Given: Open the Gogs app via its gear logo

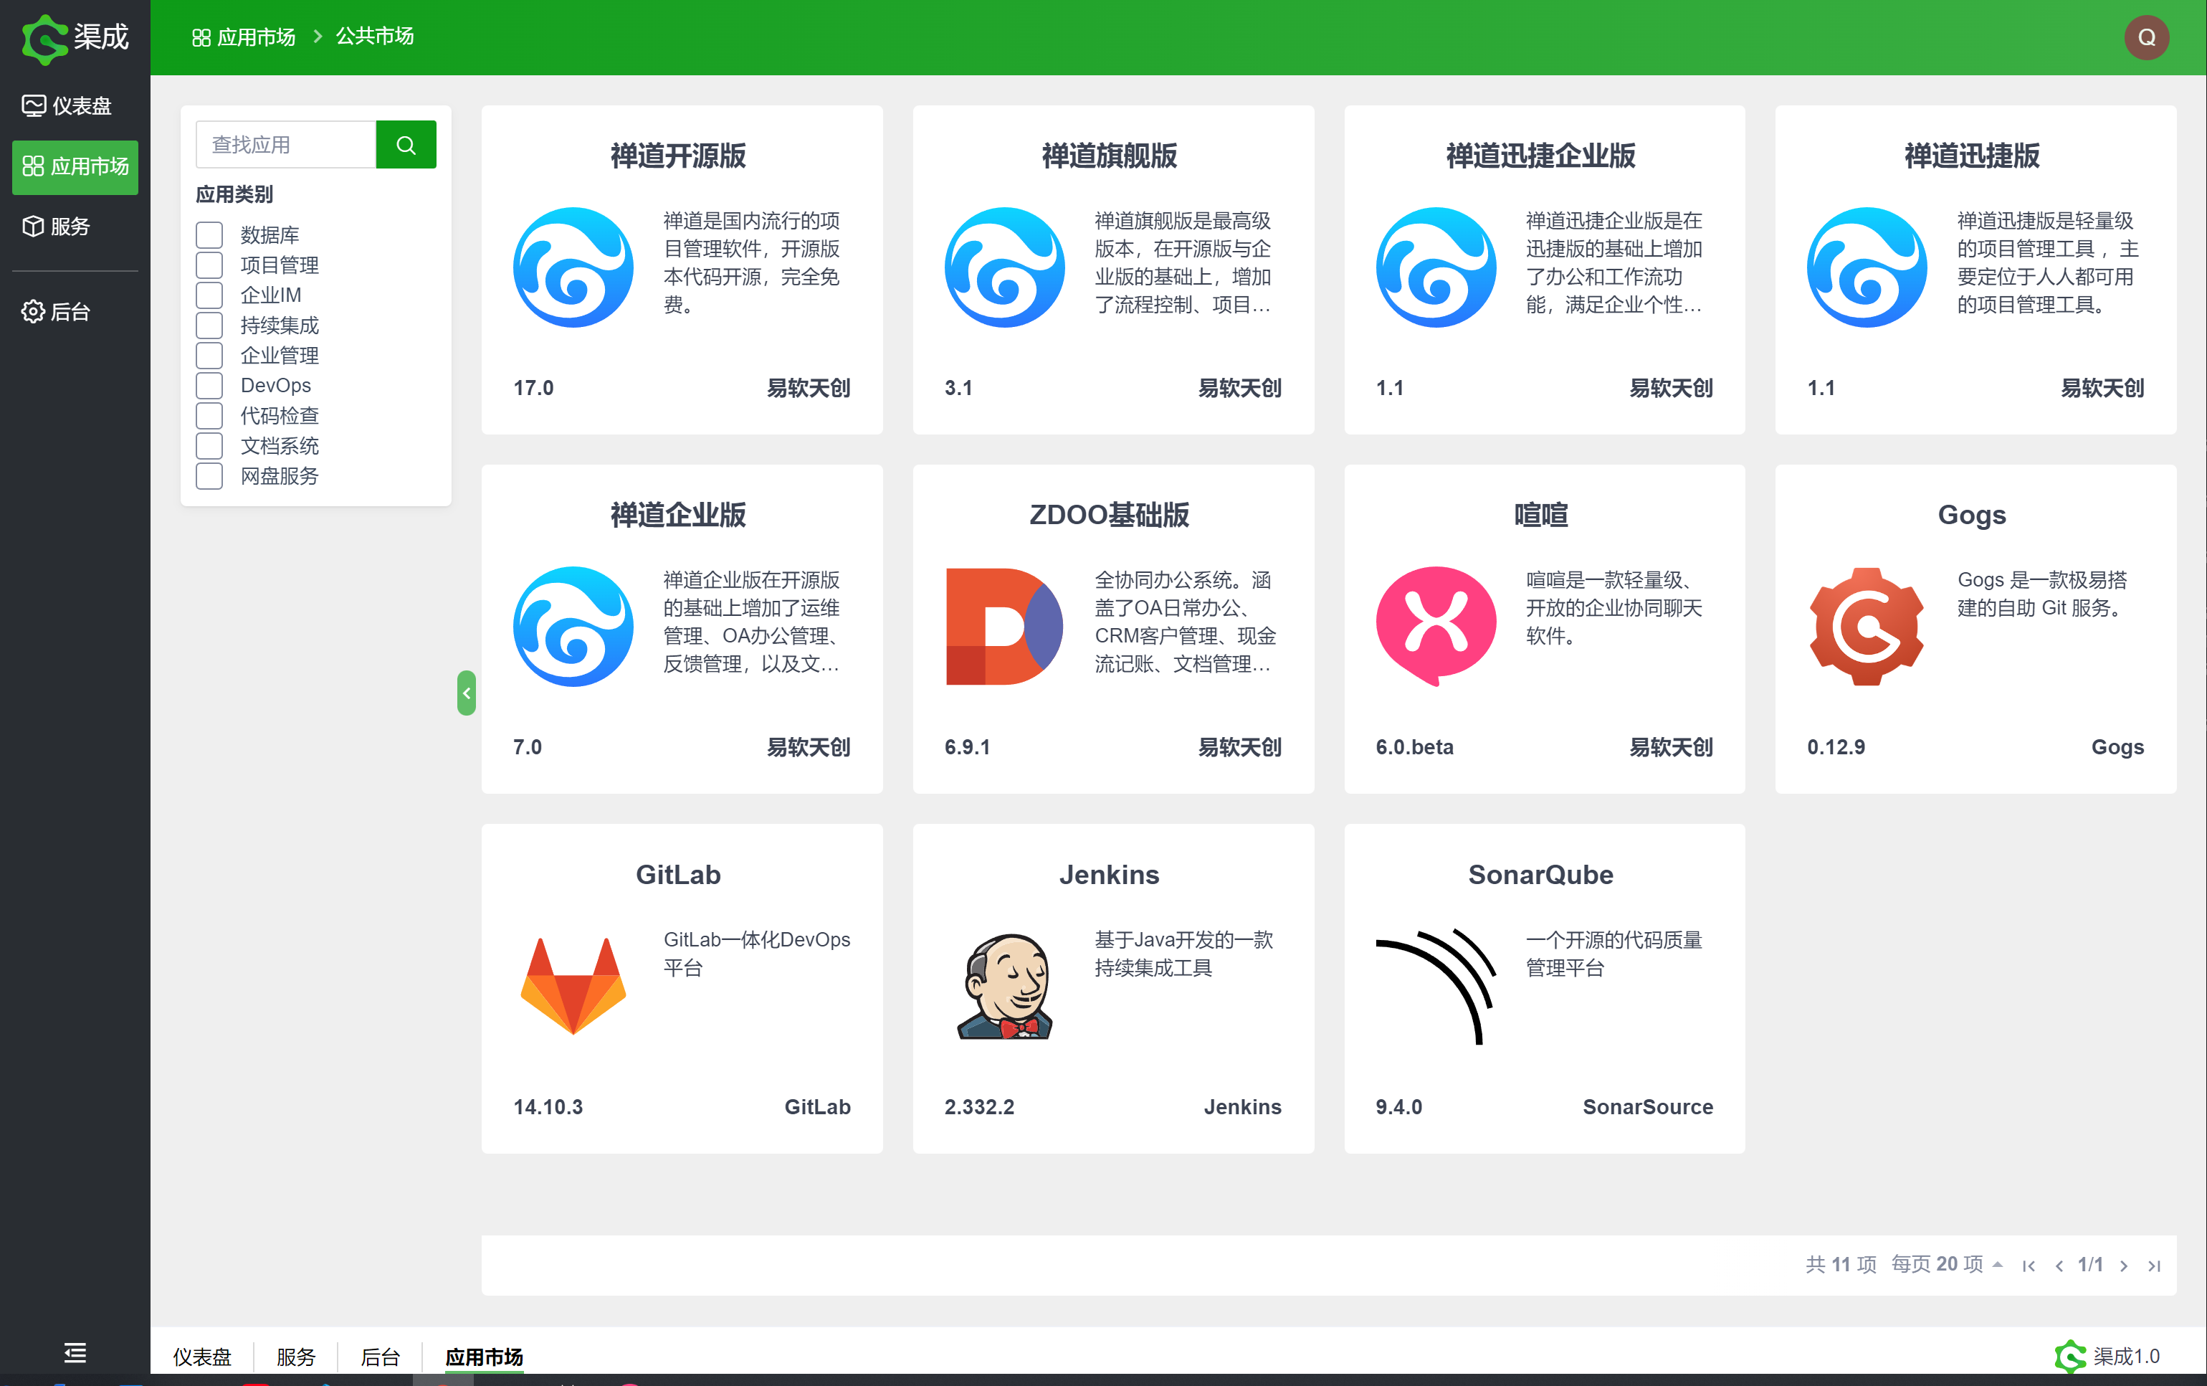Looking at the screenshot, I should coord(1867,627).
